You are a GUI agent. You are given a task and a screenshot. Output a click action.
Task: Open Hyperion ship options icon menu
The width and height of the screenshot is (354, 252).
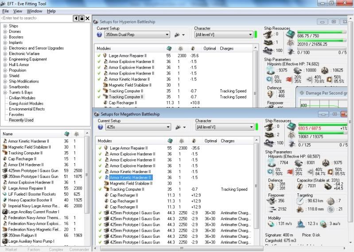point(179,35)
